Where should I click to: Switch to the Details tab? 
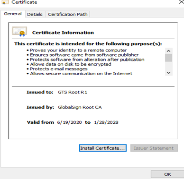[x=35, y=14]
